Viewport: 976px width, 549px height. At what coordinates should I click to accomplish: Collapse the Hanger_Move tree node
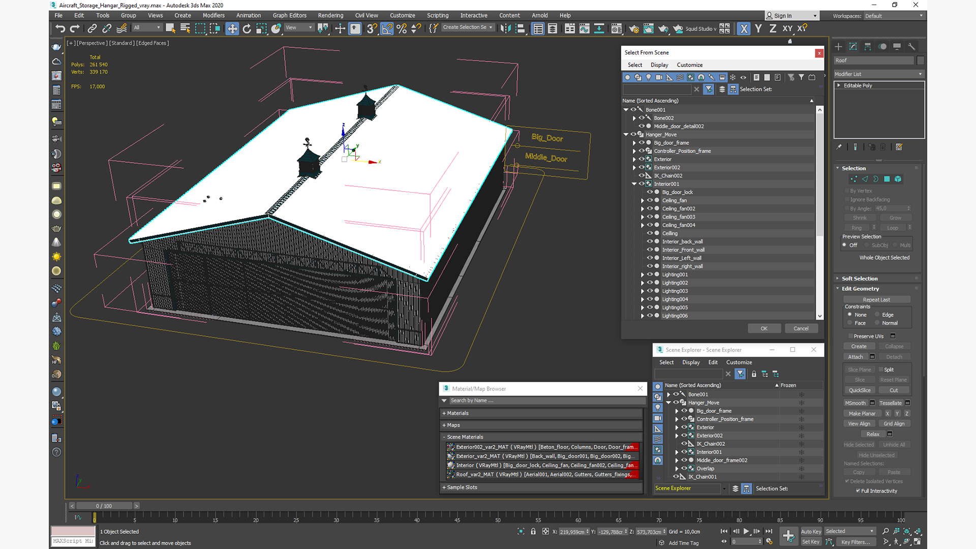pos(626,135)
